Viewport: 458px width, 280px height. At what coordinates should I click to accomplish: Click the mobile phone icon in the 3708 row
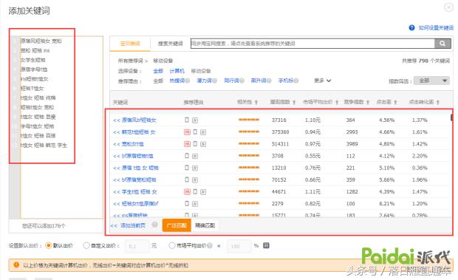pos(187,156)
